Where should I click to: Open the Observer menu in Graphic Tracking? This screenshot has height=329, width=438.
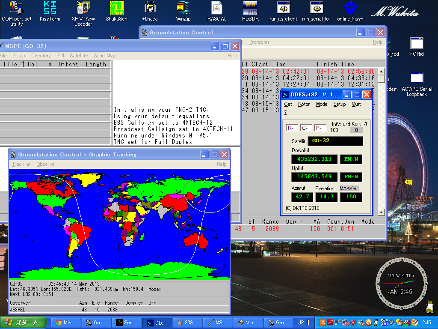[x=46, y=164]
